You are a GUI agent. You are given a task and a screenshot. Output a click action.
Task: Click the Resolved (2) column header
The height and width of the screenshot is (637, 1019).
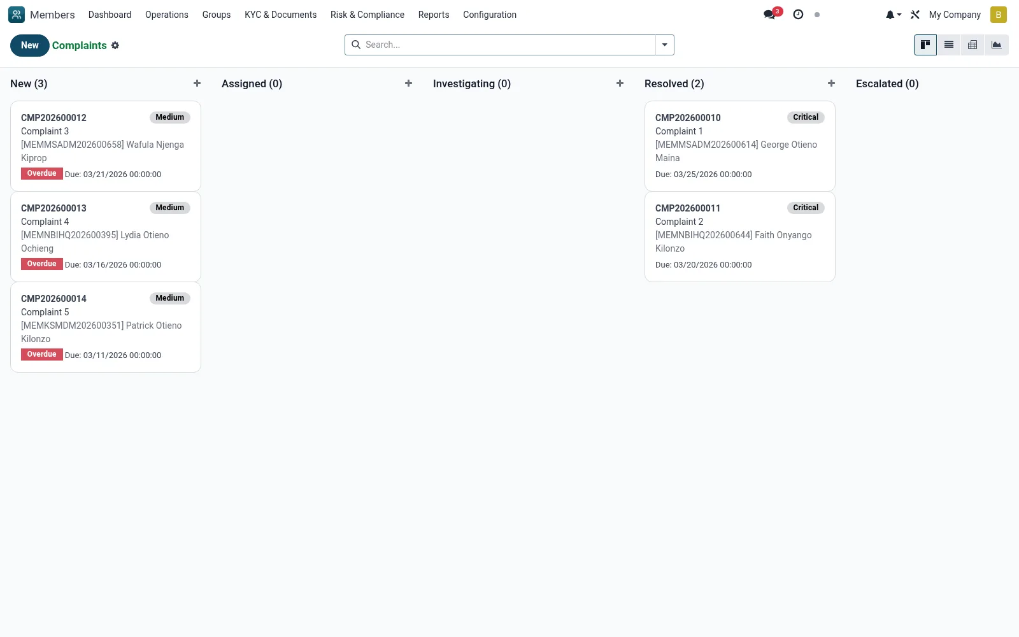674,83
